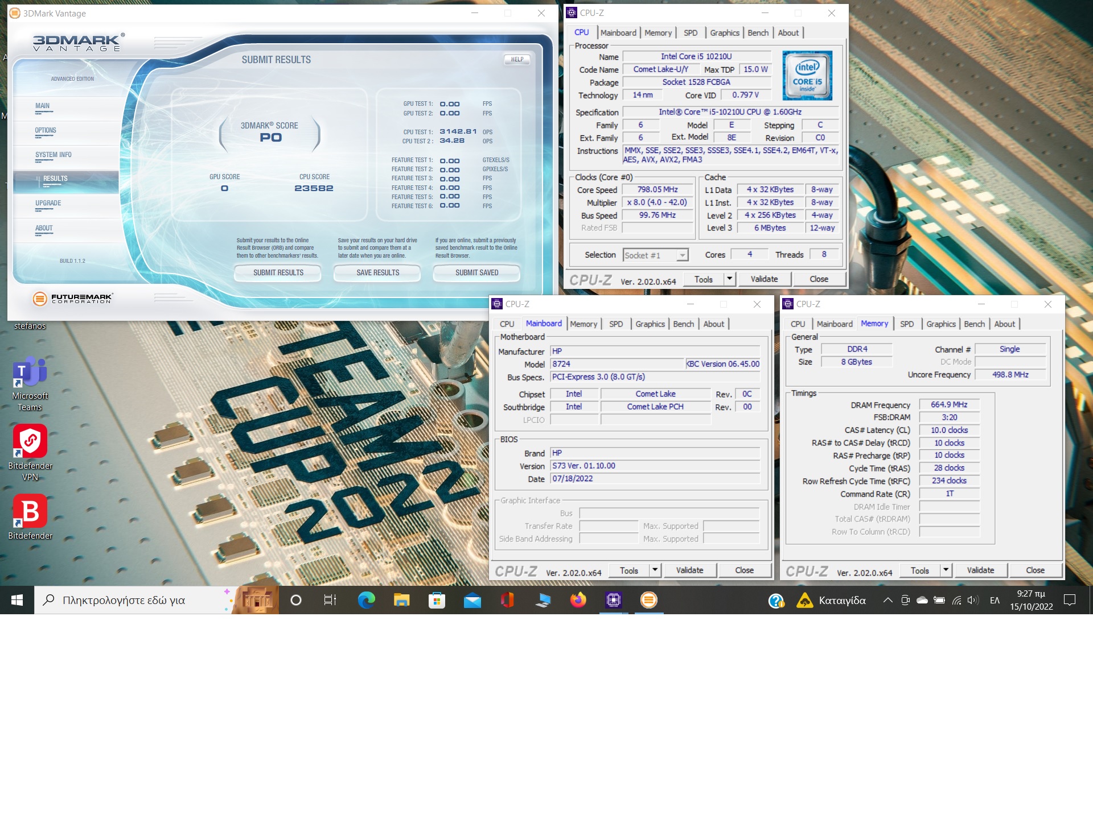Click ΕΛ language indicator in tray
Screen dimensions: 1093x819
pyautogui.click(x=995, y=600)
